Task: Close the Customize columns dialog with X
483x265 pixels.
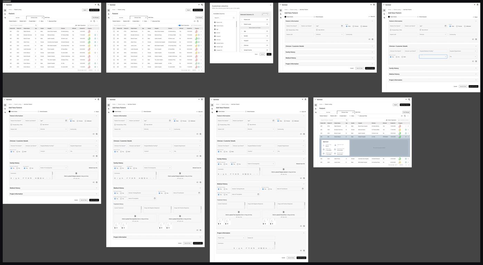Action: point(270,5)
